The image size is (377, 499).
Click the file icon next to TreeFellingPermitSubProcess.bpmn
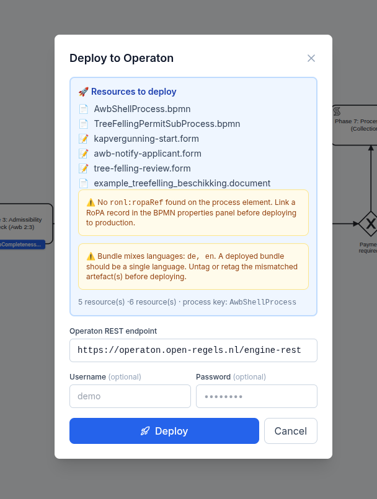[x=84, y=124]
